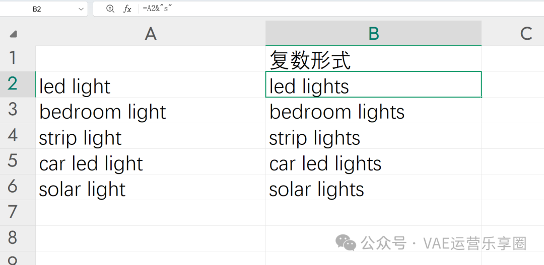Select the column C header
This screenshot has width=544, height=265.
point(525,34)
